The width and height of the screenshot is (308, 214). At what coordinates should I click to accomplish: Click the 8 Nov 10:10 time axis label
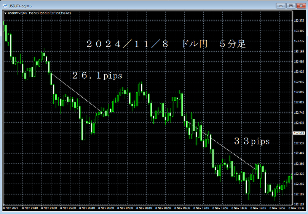click(x=201, y=208)
